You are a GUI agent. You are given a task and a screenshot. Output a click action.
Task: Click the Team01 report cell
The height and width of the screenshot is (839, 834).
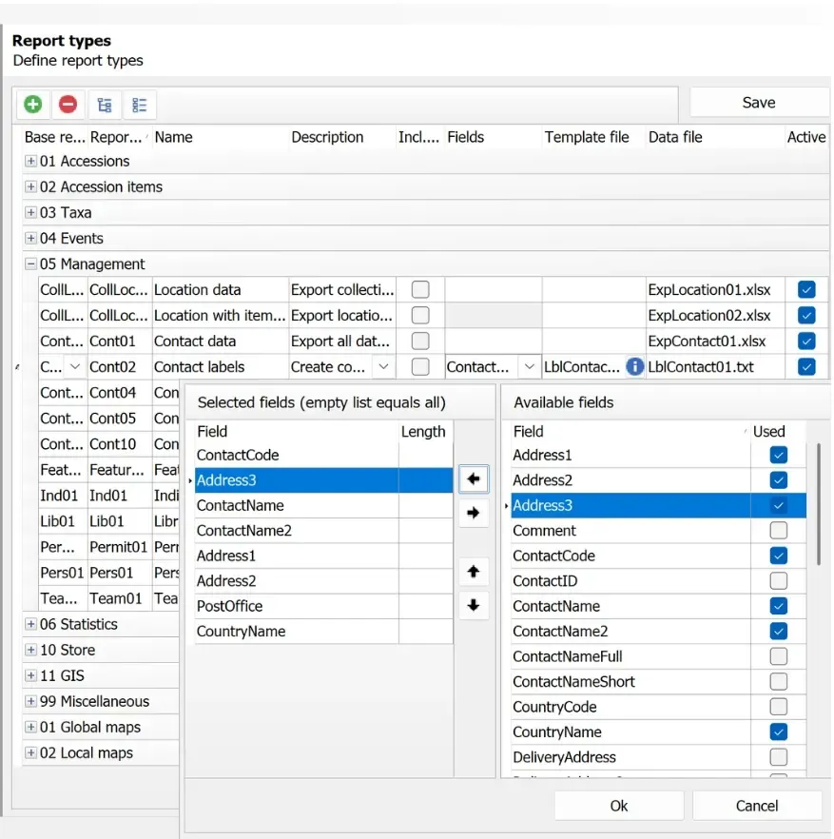click(120, 598)
